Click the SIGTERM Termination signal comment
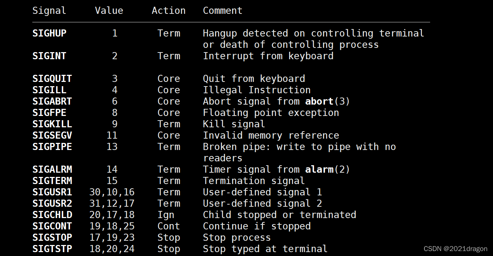 tap(254, 181)
